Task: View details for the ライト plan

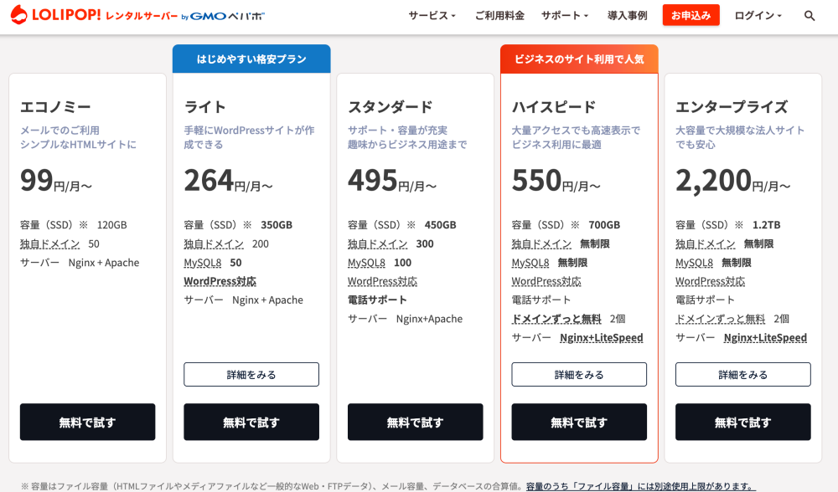Action: coord(251,374)
